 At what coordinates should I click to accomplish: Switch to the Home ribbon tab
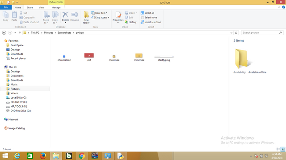pos(18,8)
